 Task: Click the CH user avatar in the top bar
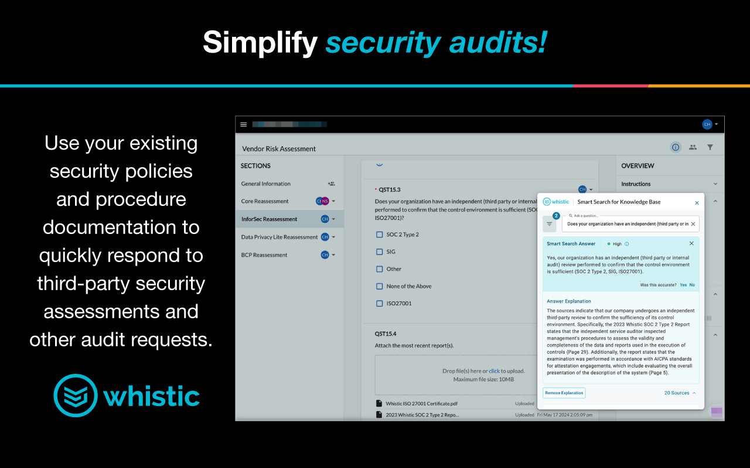pyautogui.click(x=707, y=125)
